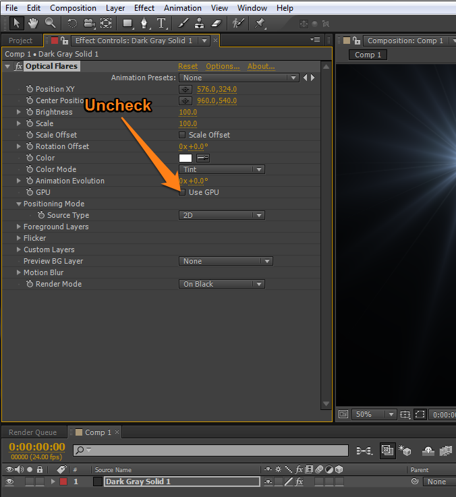The width and height of the screenshot is (456, 497).
Task: Expand the Foreground Layers group
Action: tap(19, 227)
